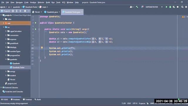Viewport: 188px width, 106px height.
Task: Open the user account icon dropdown
Action: 132,7
